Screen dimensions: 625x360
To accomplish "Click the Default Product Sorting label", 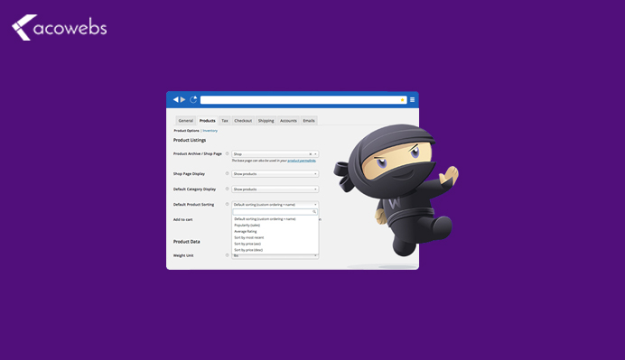I will [x=193, y=205].
